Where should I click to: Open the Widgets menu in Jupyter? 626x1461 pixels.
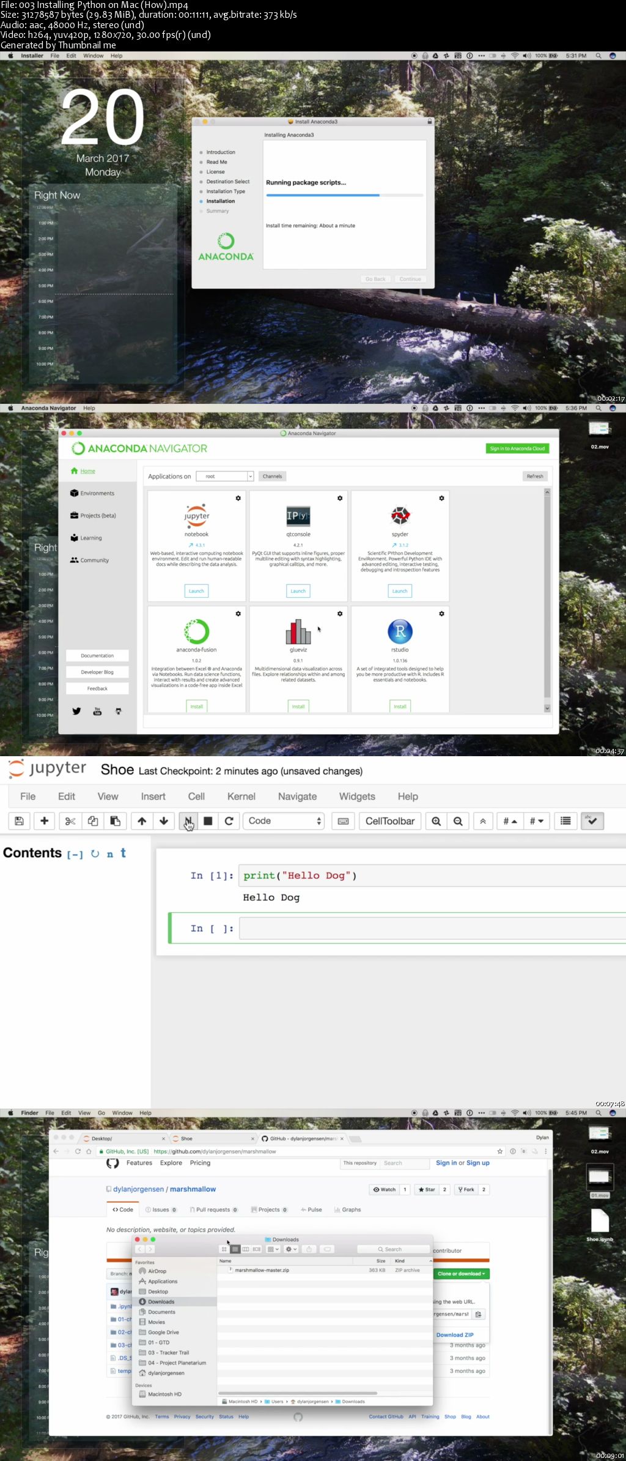357,797
